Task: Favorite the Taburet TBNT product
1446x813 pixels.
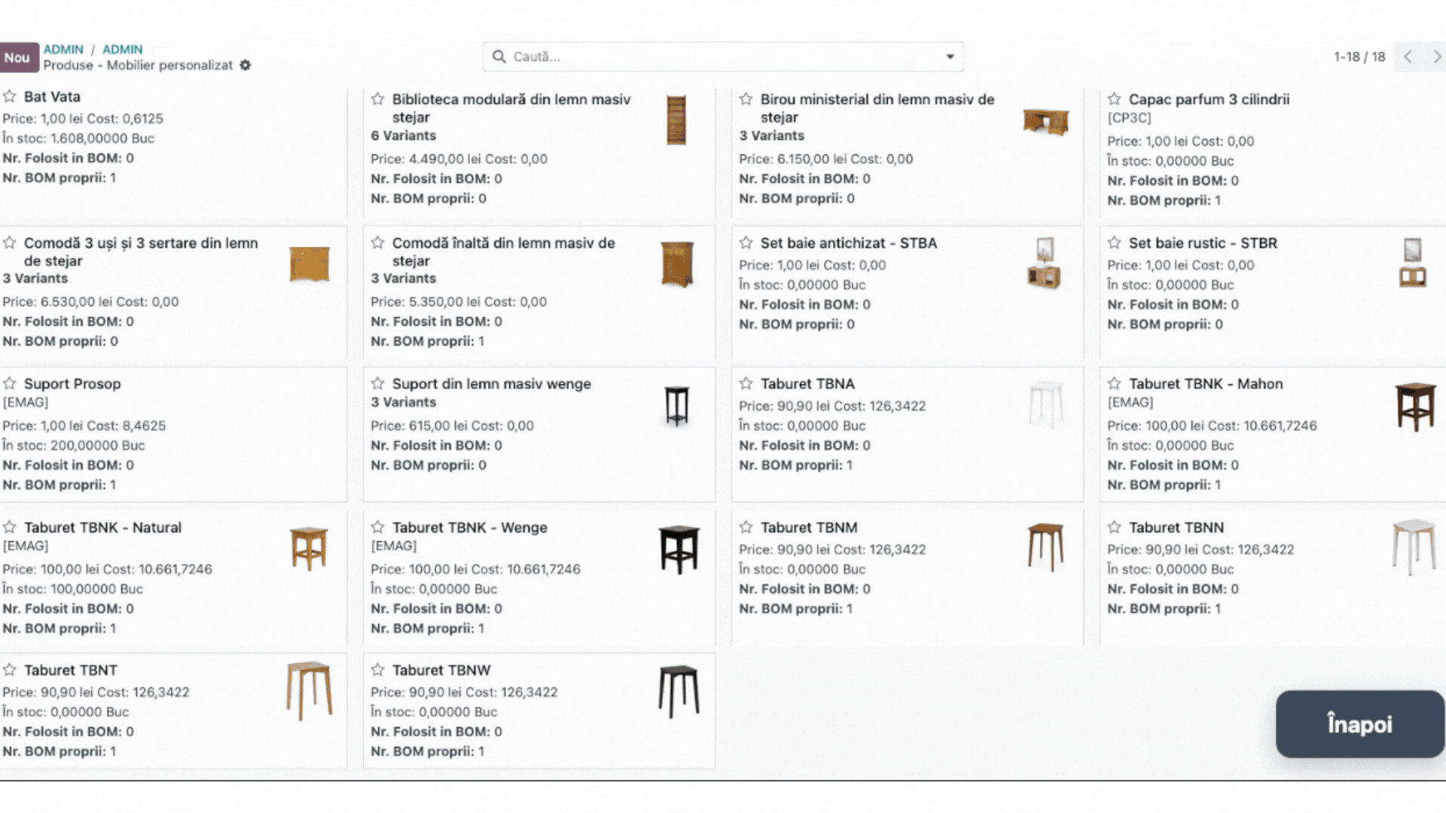Action: coord(9,669)
